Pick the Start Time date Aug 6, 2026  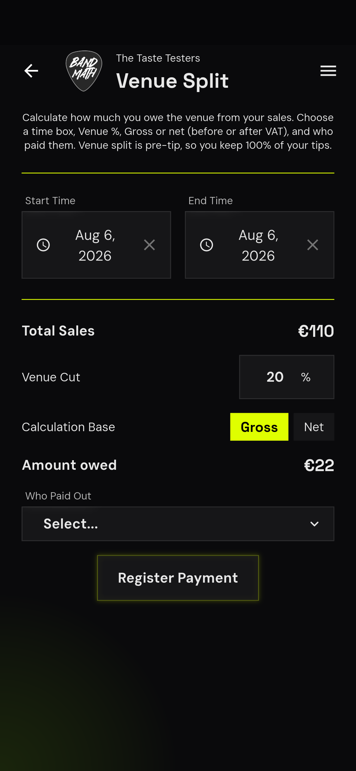click(95, 245)
